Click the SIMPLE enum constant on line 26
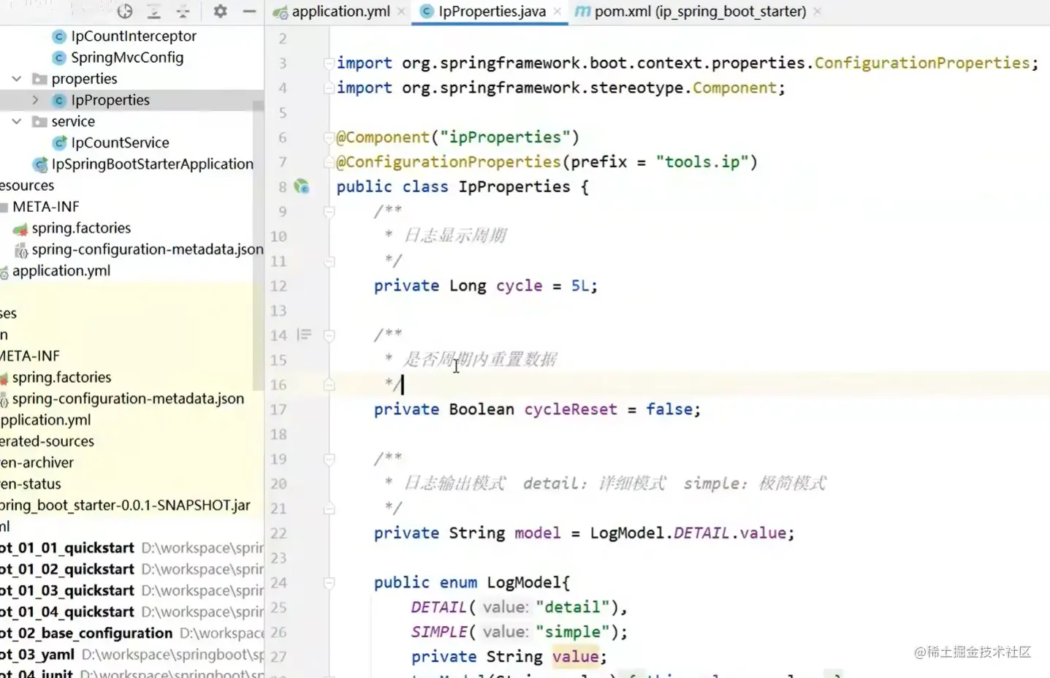The height and width of the screenshot is (678, 1050). (439, 632)
